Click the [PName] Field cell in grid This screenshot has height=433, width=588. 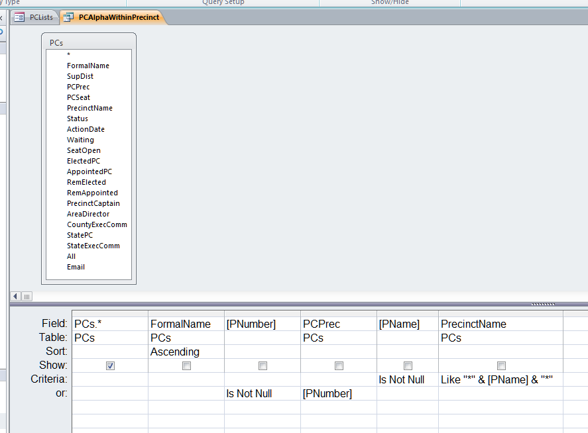click(x=408, y=324)
